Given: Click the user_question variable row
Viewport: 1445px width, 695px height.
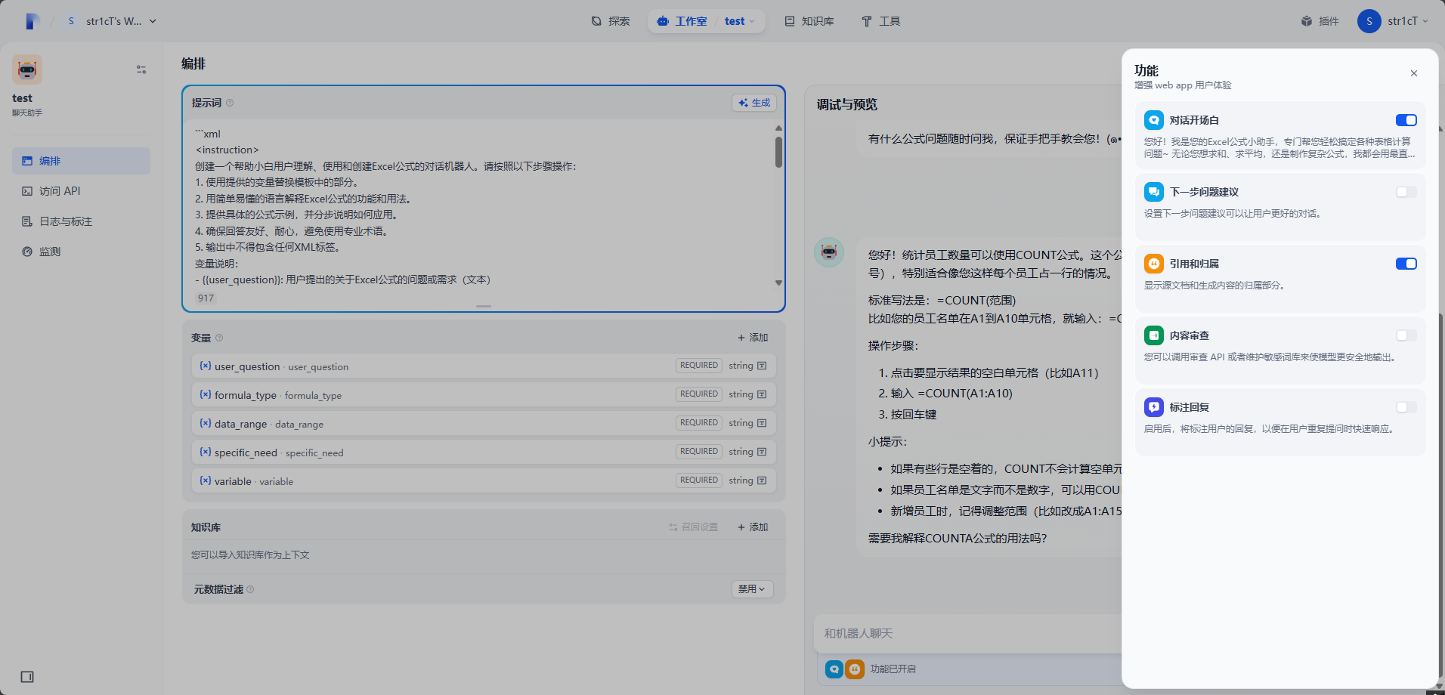Looking at the screenshot, I should (x=484, y=366).
